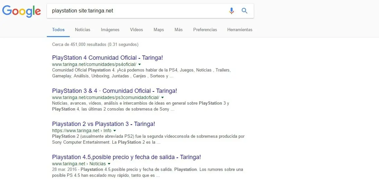The image size is (379, 184).
Task: Click the Google logo
Action: 22,11
